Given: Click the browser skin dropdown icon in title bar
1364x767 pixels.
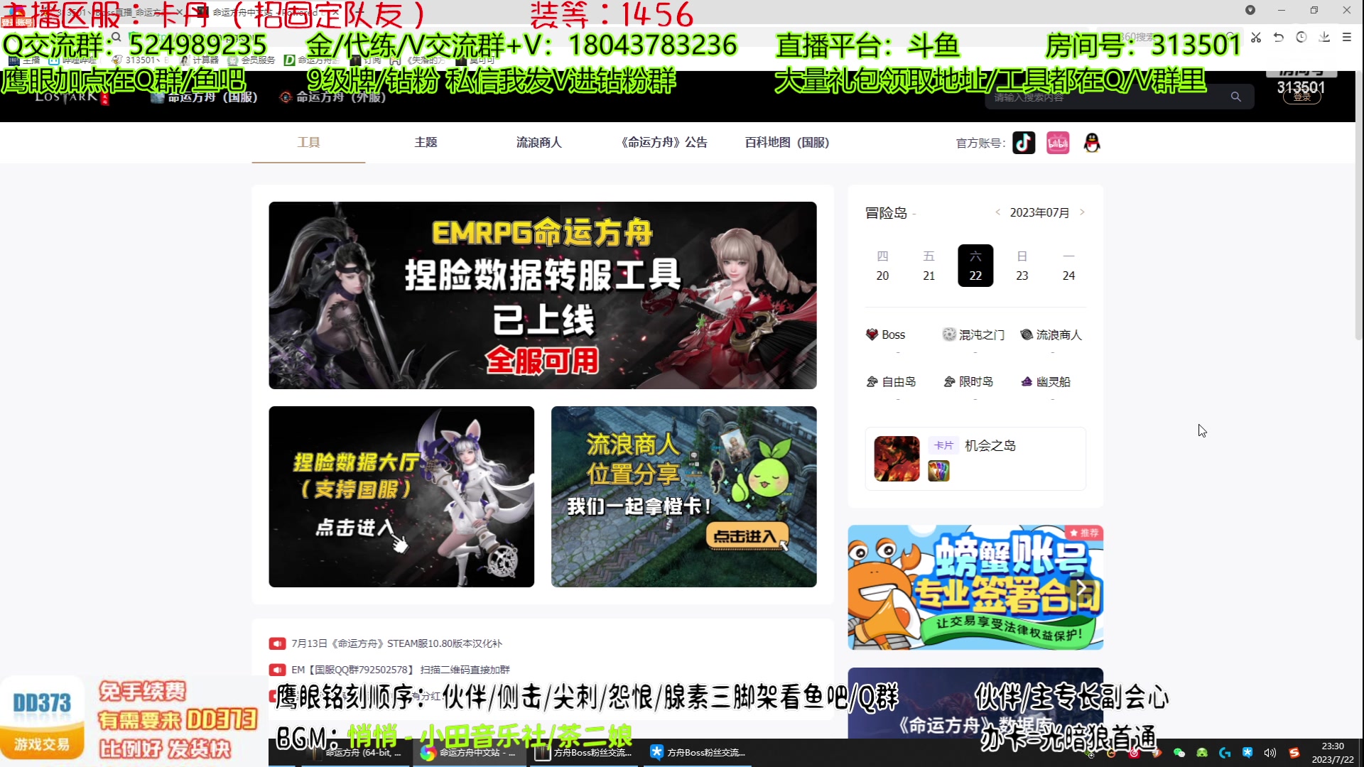Looking at the screenshot, I should pyautogui.click(x=1250, y=10).
